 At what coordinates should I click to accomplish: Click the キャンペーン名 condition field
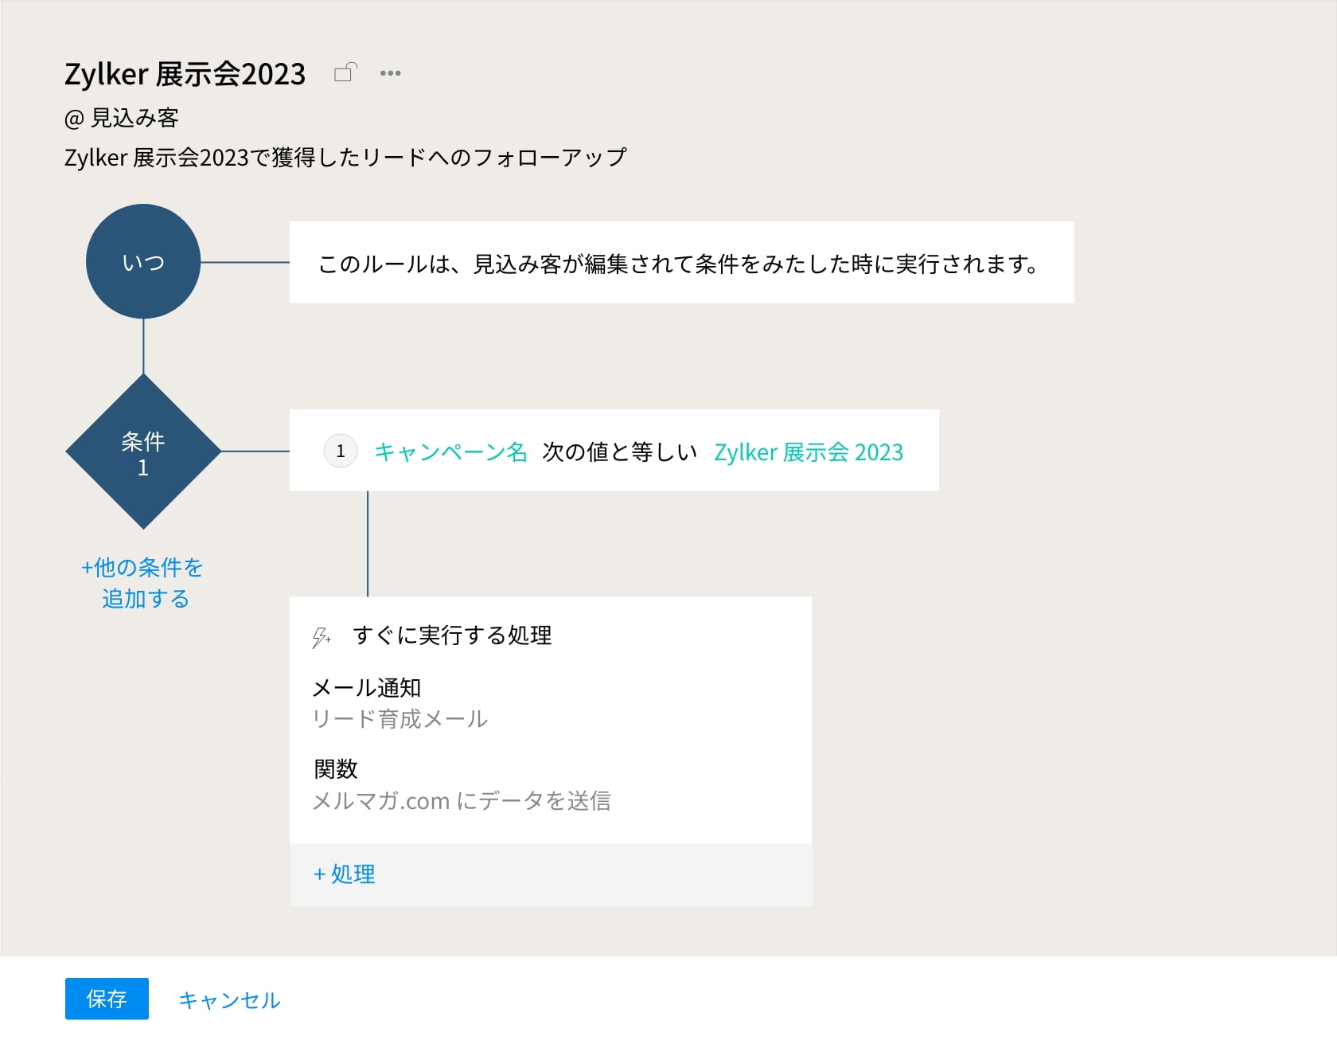451,452
